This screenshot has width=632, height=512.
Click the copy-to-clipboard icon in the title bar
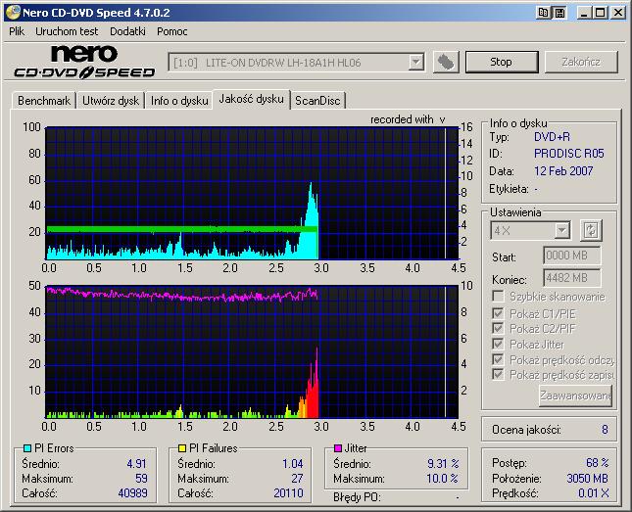[543, 13]
